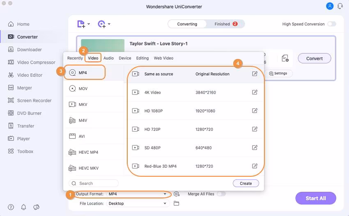Viewport: 349px width, 216px height.
Task: Click the Convert button
Action: coord(315,59)
